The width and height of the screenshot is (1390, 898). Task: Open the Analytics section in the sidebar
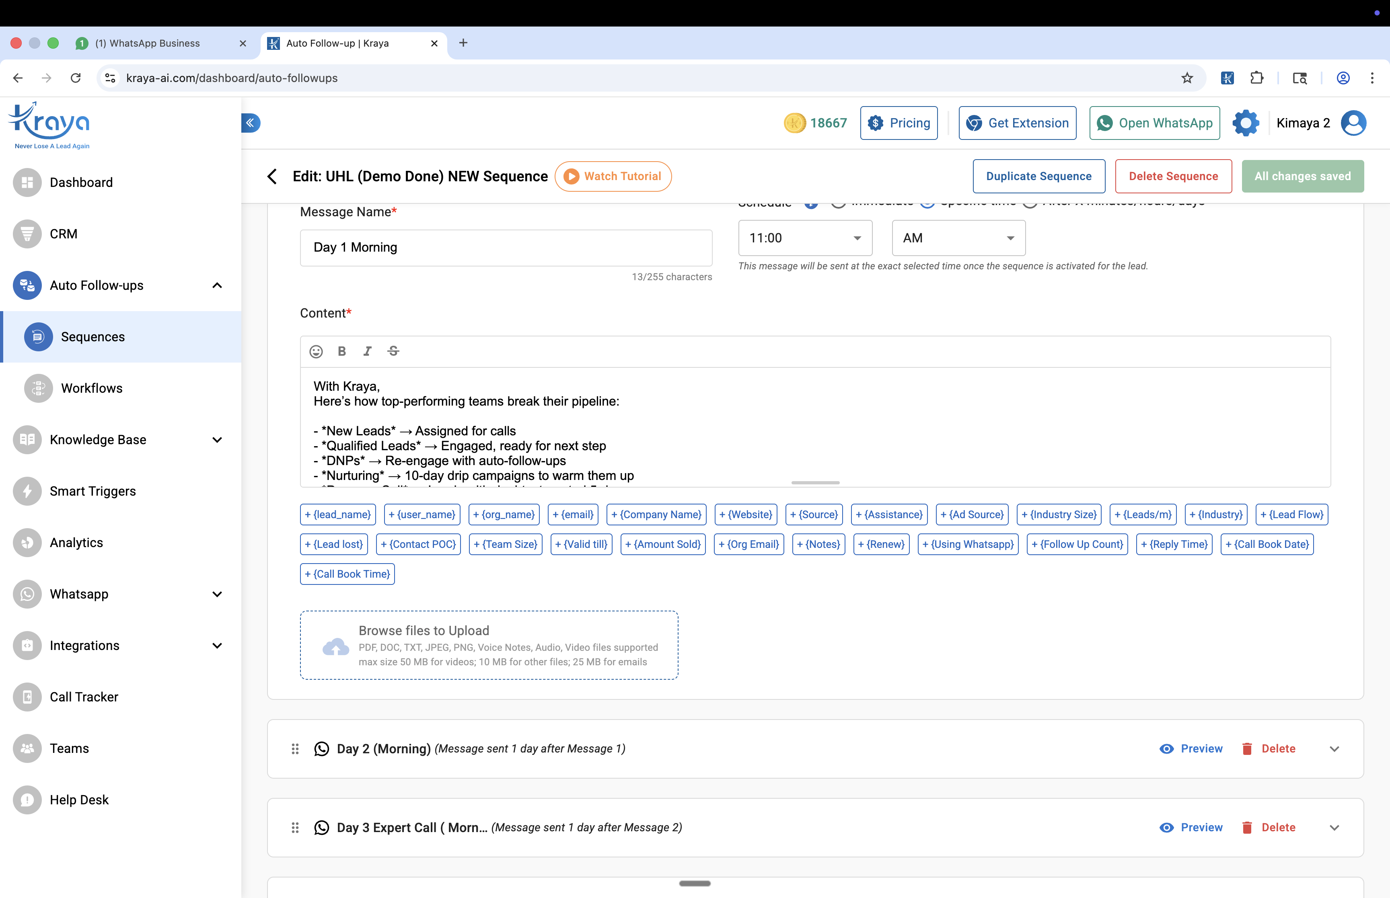(x=76, y=542)
